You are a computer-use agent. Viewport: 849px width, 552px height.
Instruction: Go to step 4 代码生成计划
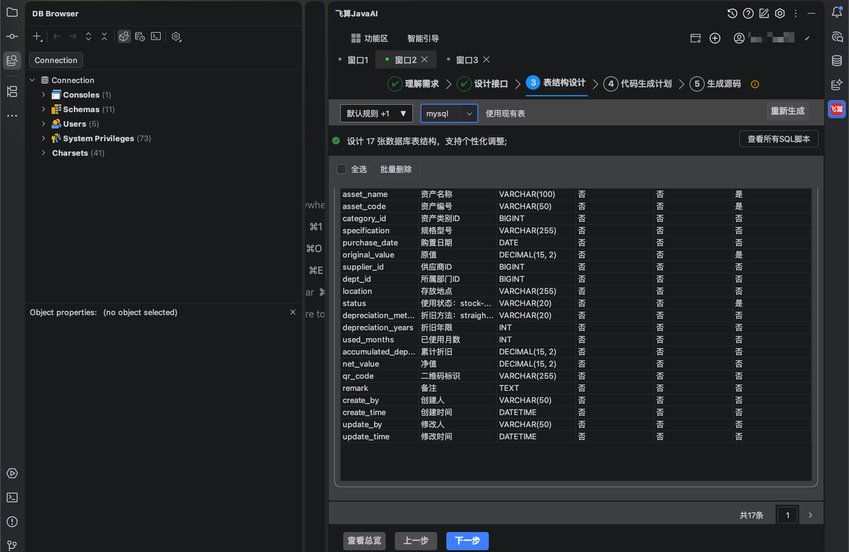(x=637, y=84)
